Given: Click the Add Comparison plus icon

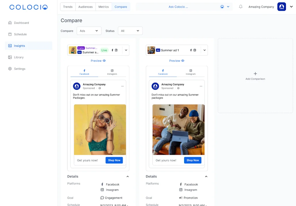Looking at the screenshot, I should tap(255, 74).
